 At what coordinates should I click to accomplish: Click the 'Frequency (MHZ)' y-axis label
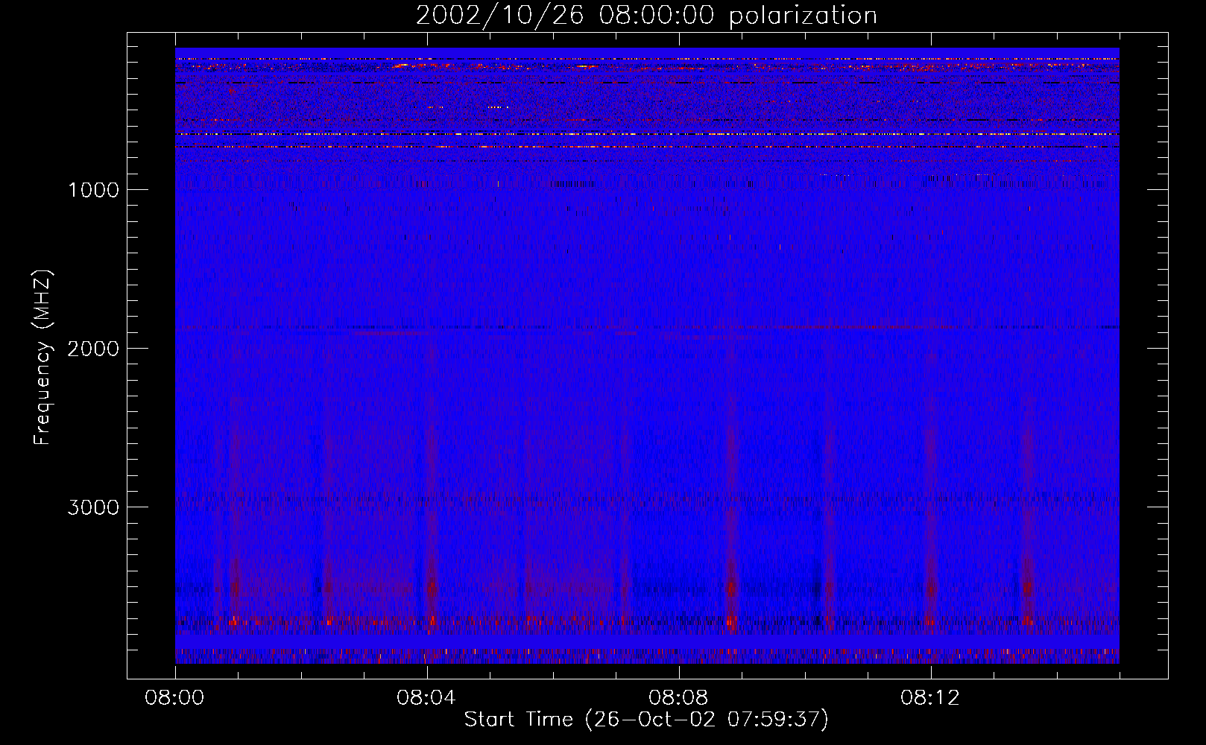coord(43,357)
